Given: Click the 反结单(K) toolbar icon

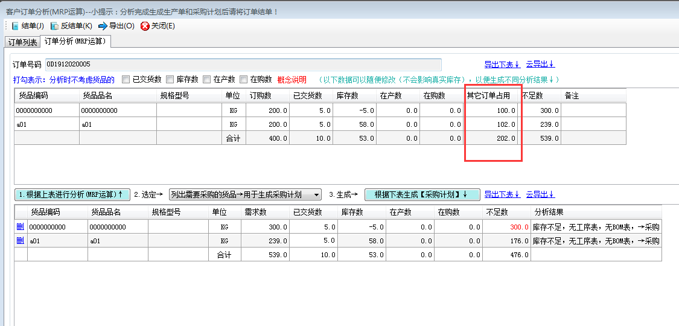Looking at the screenshot, I should click(54, 26).
